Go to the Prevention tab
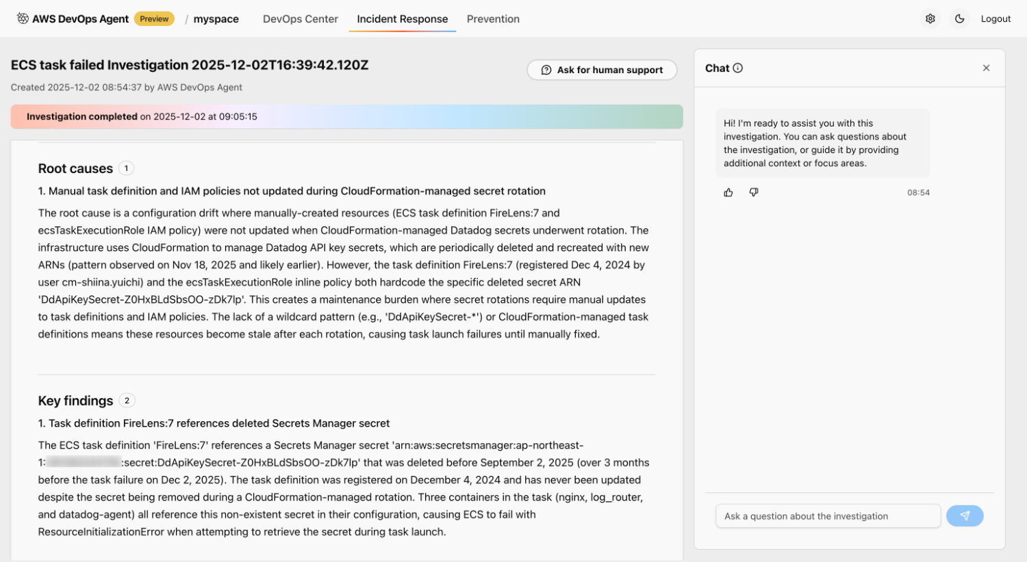Image resolution: width=1027 pixels, height=562 pixels. [493, 19]
